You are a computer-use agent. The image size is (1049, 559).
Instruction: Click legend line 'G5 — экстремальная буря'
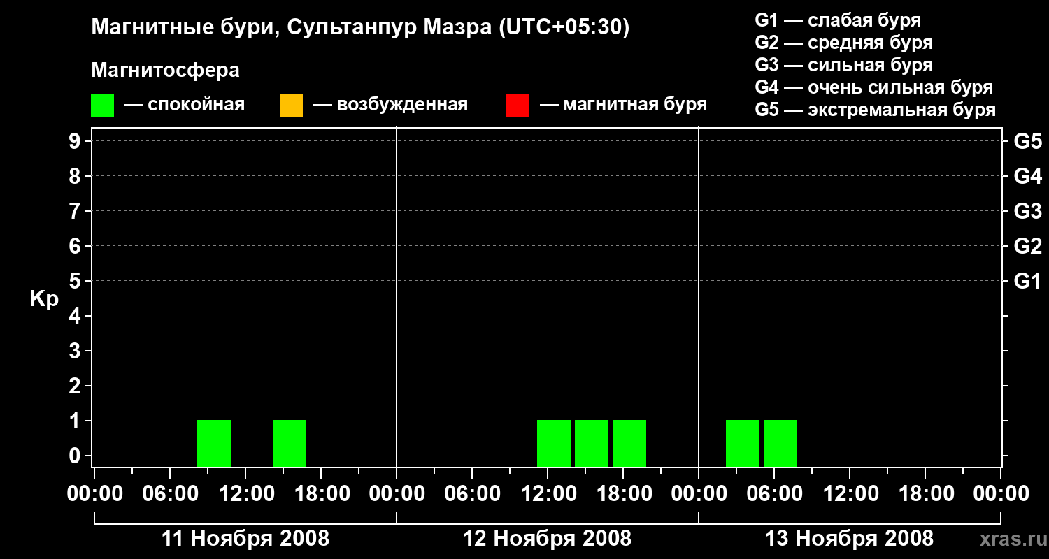pos(876,110)
